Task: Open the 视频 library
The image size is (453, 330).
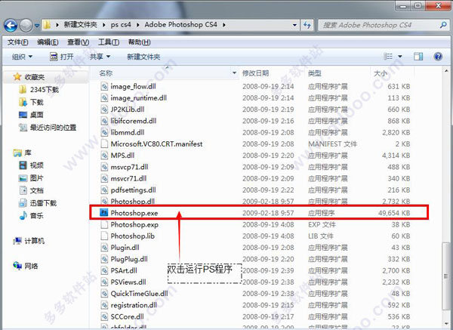Action: click(x=37, y=165)
